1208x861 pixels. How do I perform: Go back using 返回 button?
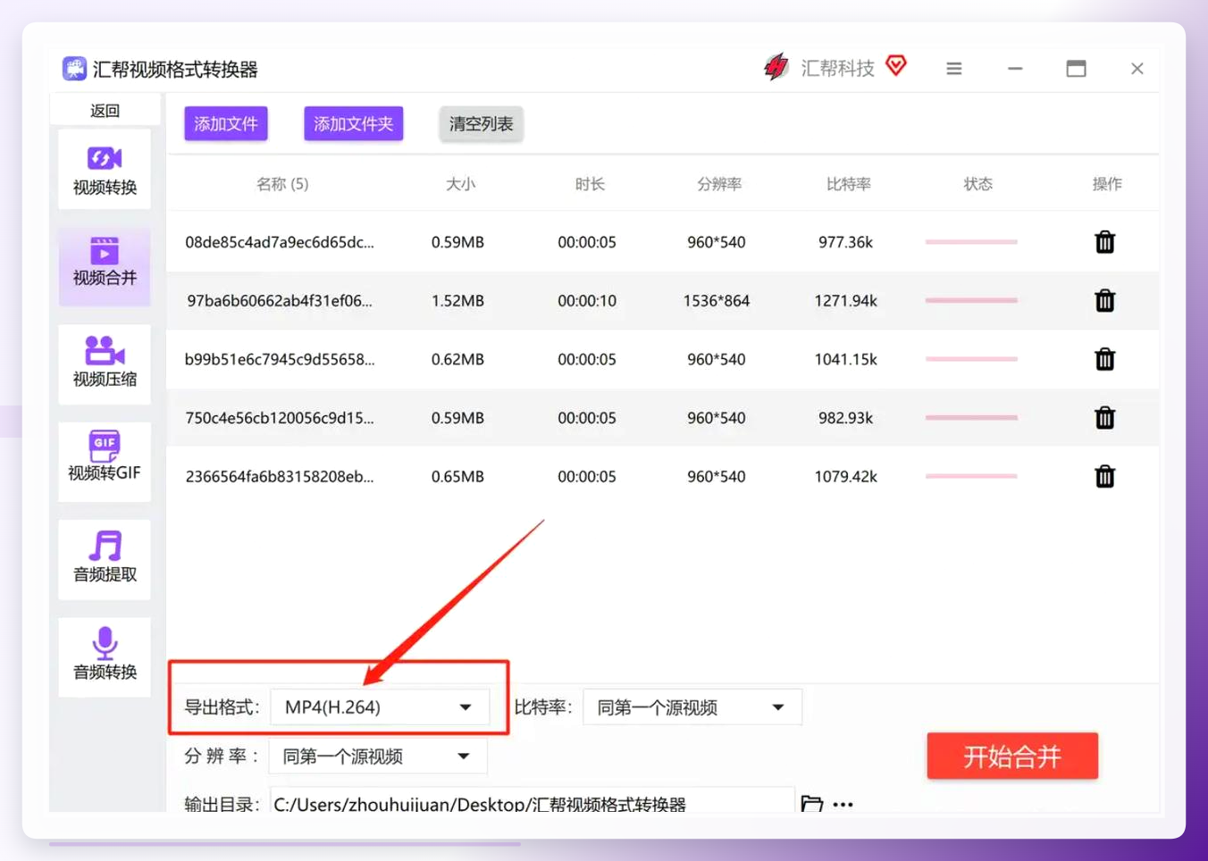105,111
